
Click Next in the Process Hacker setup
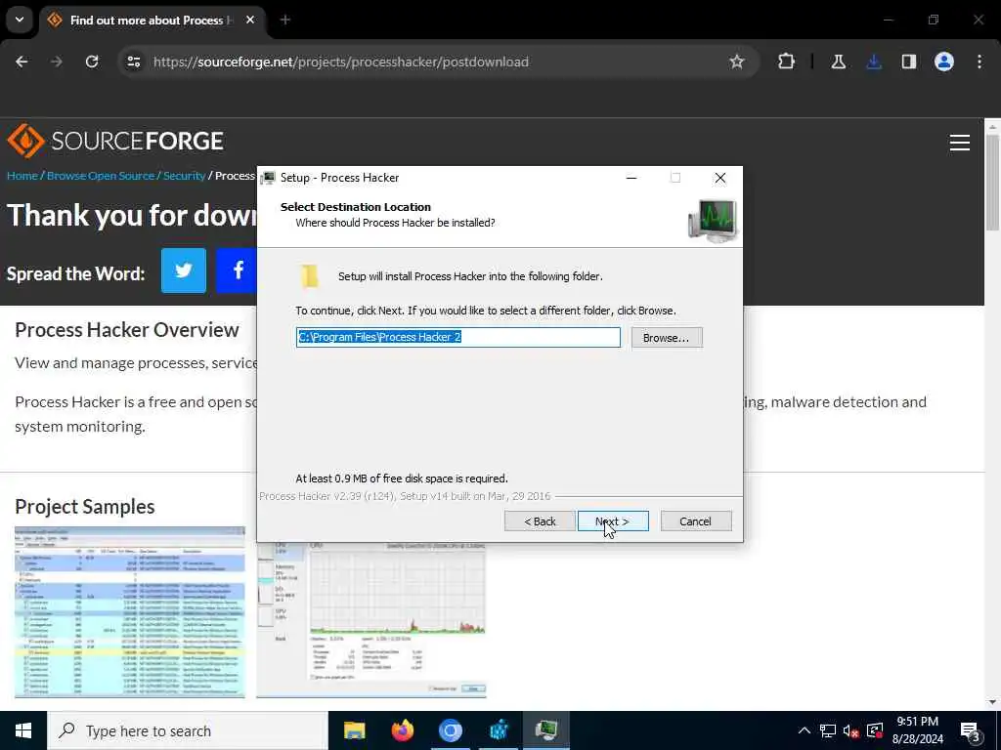[613, 521]
